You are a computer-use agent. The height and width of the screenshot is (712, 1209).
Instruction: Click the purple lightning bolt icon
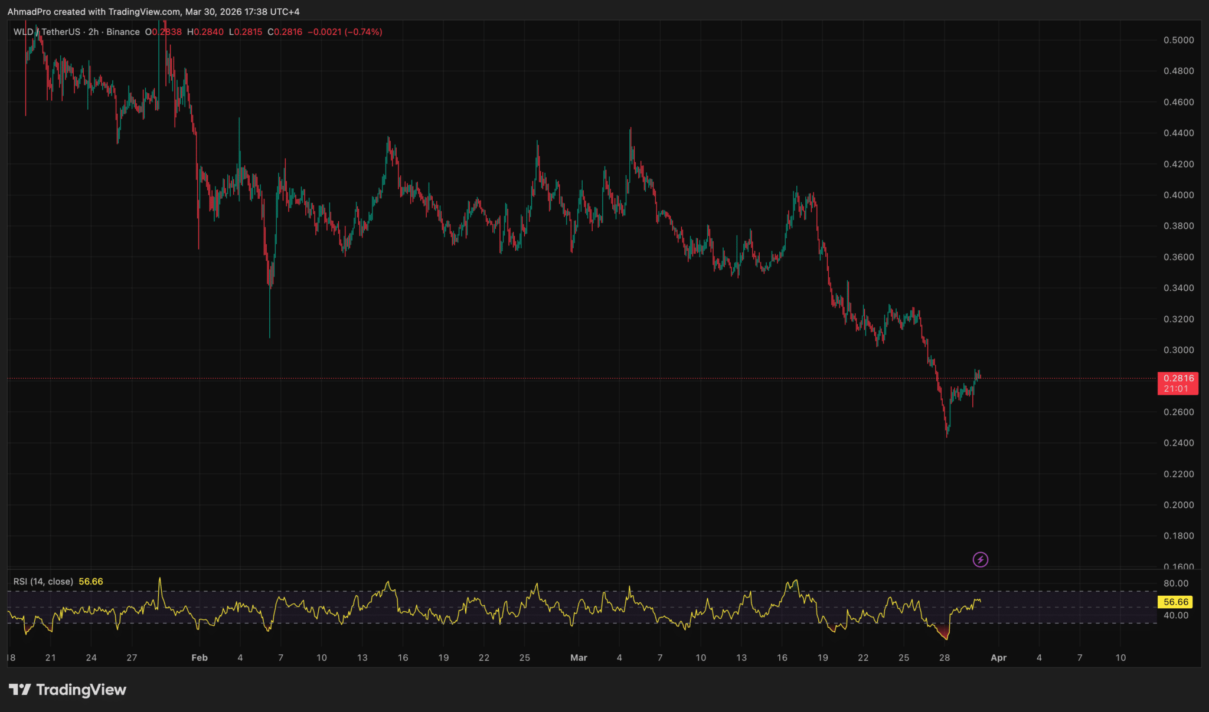click(980, 559)
